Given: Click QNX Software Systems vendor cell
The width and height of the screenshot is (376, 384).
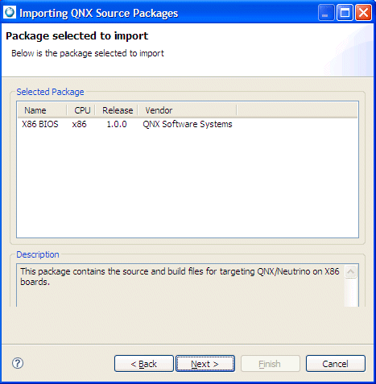Looking at the screenshot, I should (x=188, y=124).
